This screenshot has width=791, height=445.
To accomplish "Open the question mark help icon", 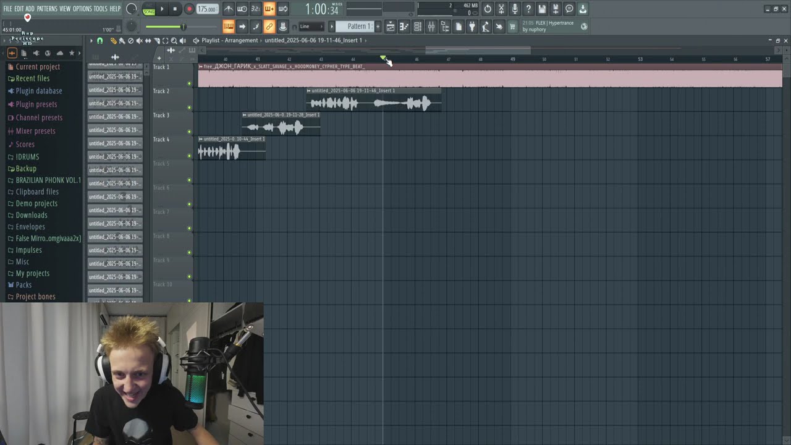I will tap(528, 9).
